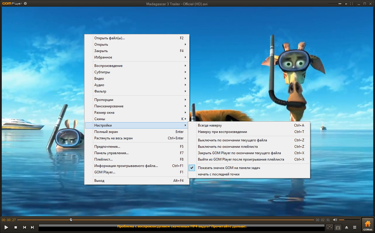The height and width of the screenshot is (233, 375).
Task: Switch to full screen via title bar arrows icon
Action: tap(351, 4)
